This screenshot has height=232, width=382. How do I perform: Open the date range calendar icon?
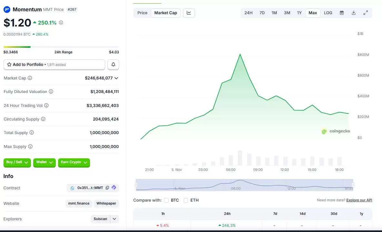(x=342, y=13)
